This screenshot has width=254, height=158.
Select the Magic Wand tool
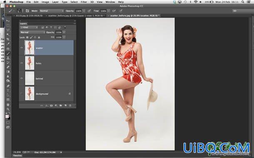pyautogui.click(x=8, y=34)
